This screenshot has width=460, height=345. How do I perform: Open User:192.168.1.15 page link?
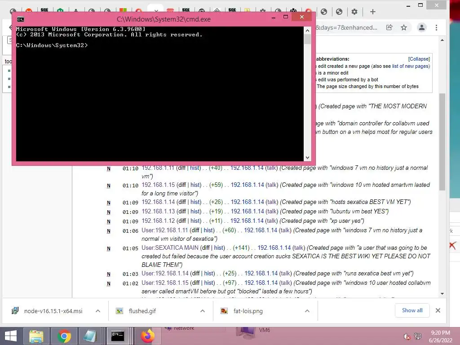pos(165,283)
